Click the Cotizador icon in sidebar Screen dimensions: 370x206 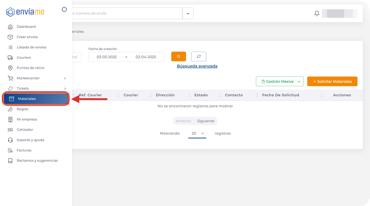[10, 130]
